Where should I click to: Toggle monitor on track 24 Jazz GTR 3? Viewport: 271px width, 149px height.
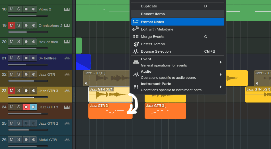(33, 107)
